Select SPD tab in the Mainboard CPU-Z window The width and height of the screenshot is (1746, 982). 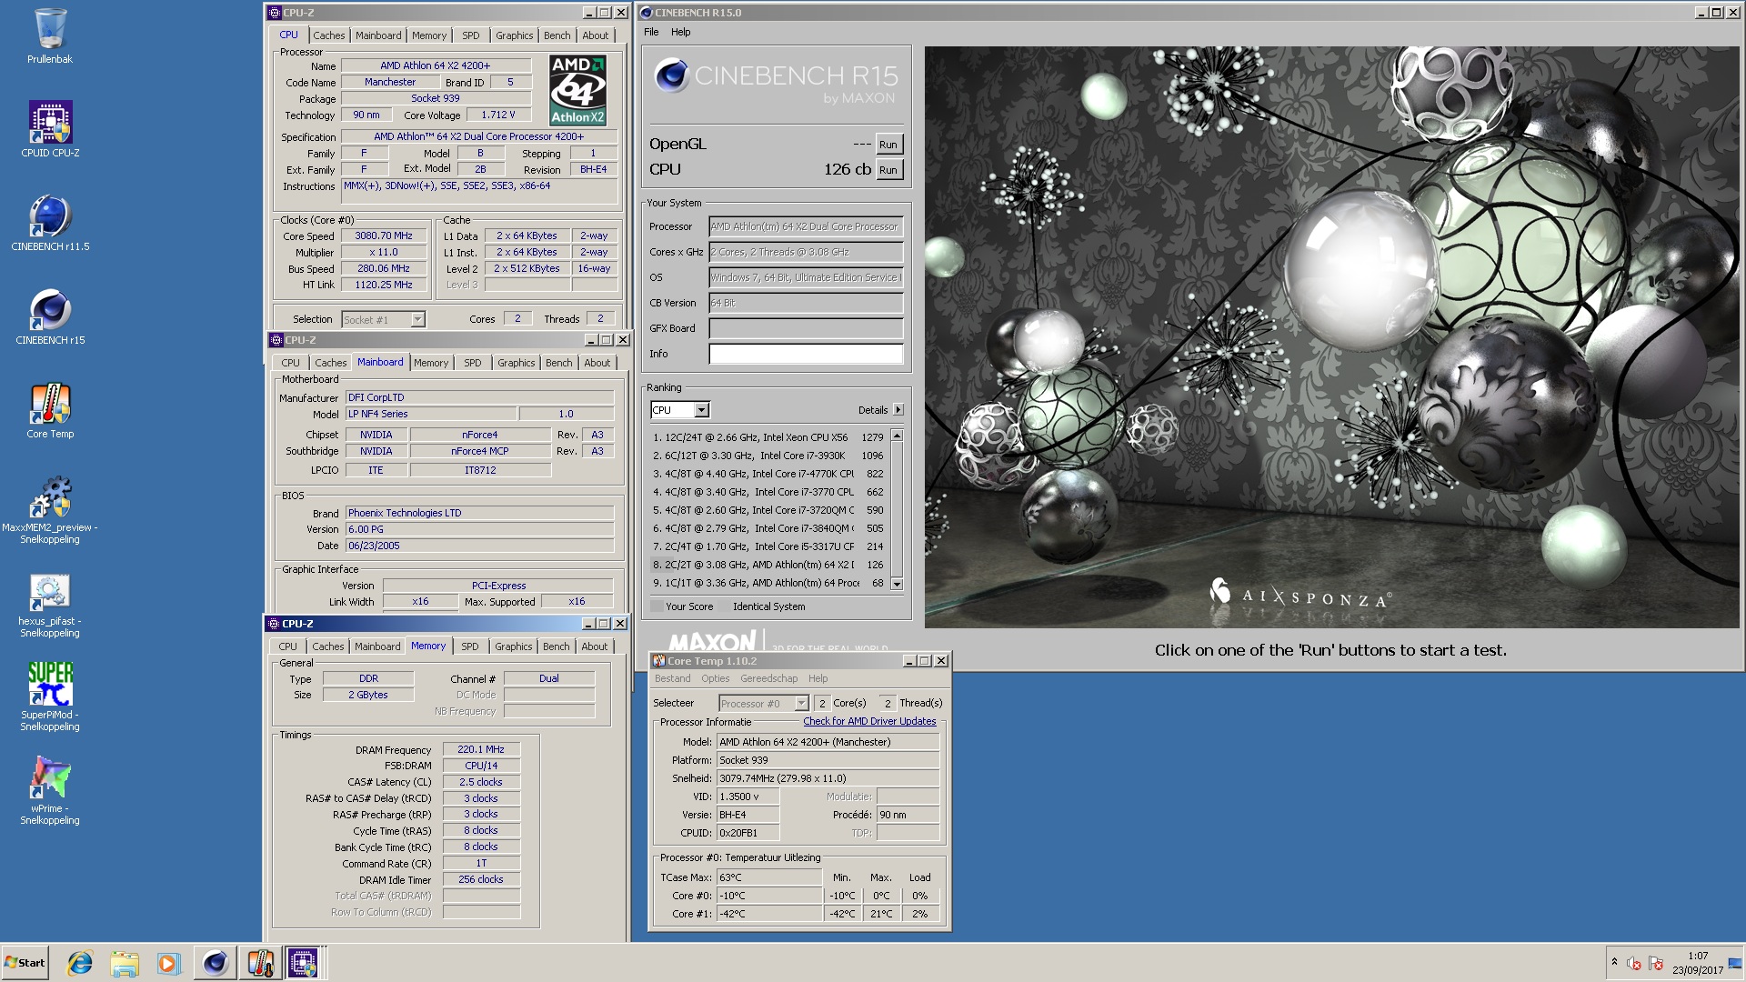473,363
